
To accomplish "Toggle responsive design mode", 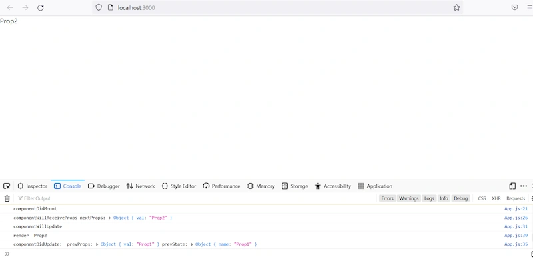I will 512,186.
